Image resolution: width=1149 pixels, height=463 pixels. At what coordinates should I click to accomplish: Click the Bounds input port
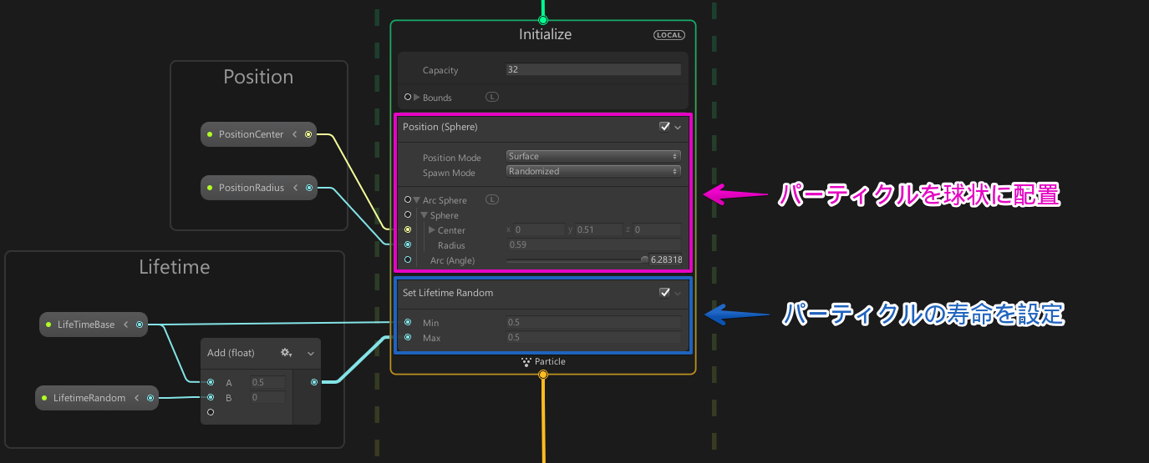click(408, 97)
